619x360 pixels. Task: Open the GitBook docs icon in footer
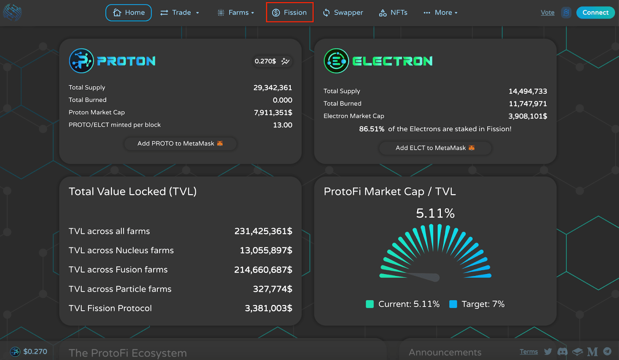(577, 352)
